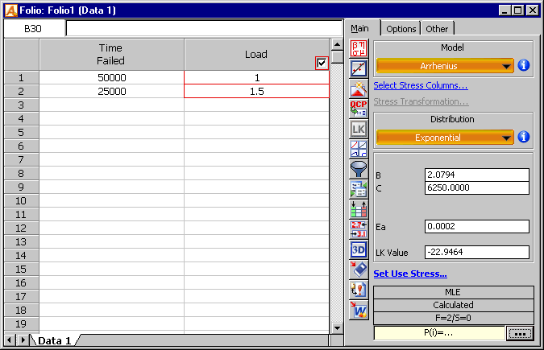Open the Arrhenius model dropdown

(445, 65)
